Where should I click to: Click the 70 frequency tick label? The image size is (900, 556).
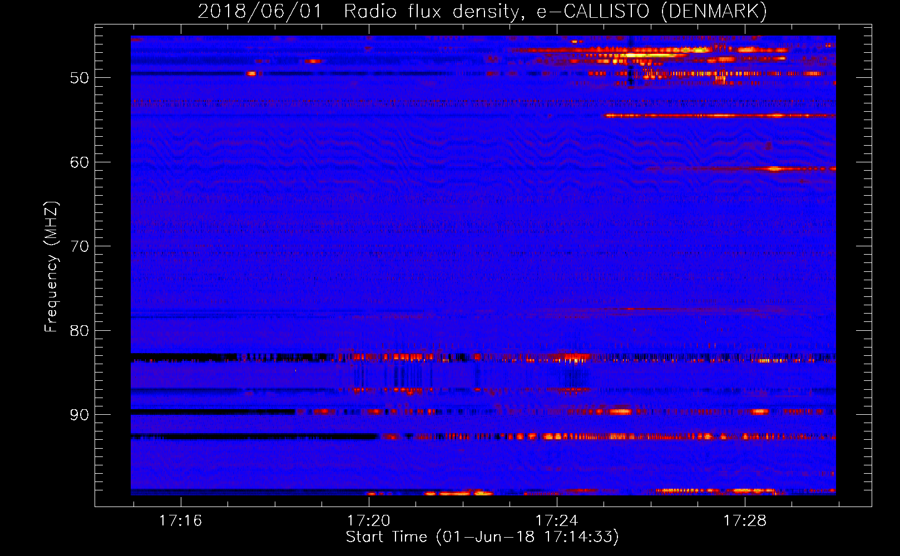pos(80,246)
